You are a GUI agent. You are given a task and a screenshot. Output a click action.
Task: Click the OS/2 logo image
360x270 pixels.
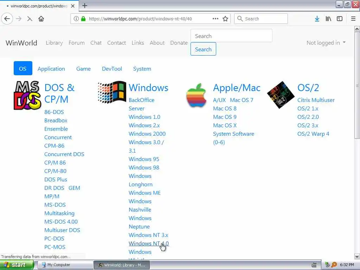click(281, 95)
